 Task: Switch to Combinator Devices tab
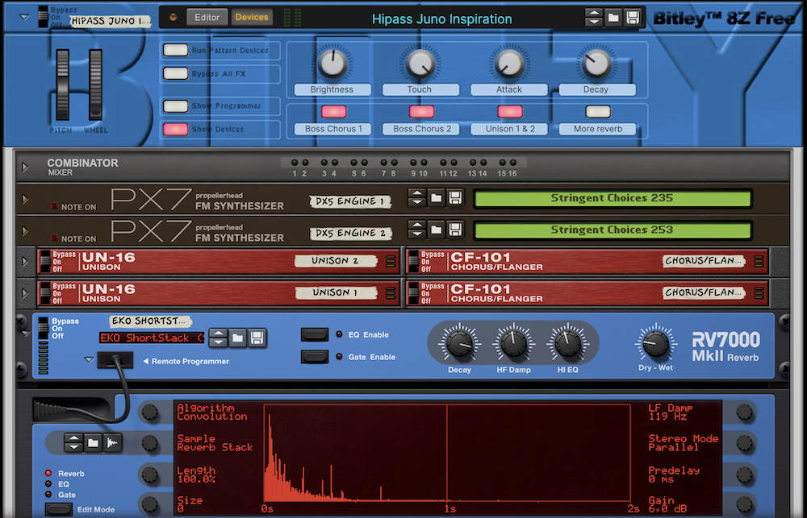point(252,18)
